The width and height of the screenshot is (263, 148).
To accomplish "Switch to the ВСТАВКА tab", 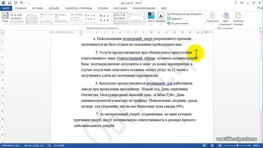I will click(x=38, y=8).
